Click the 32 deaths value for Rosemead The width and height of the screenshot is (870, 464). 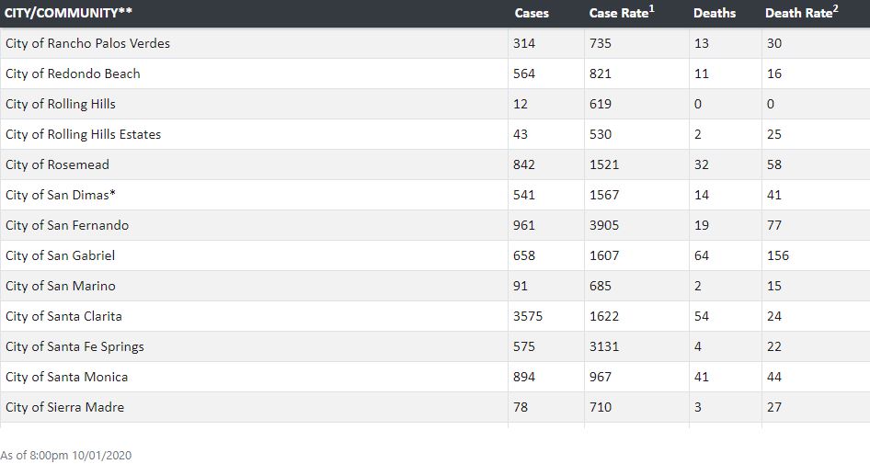pos(702,164)
